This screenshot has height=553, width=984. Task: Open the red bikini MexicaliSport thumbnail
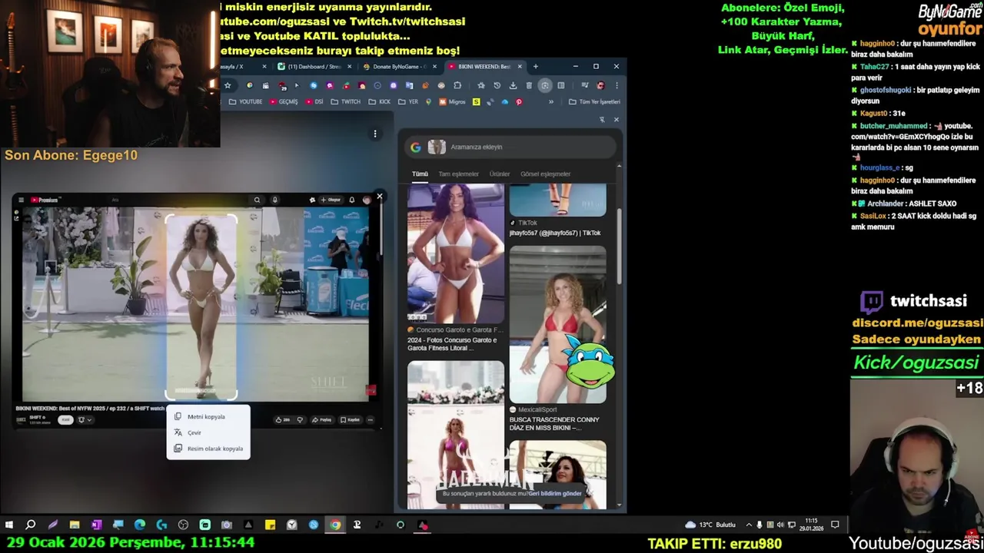(x=557, y=324)
